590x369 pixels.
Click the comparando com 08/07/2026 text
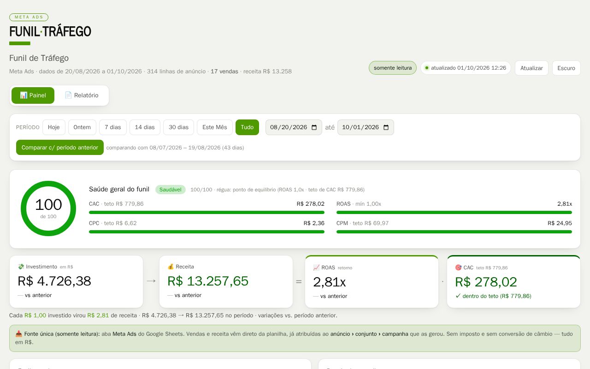pyautogui.click(x=175, y=148)
